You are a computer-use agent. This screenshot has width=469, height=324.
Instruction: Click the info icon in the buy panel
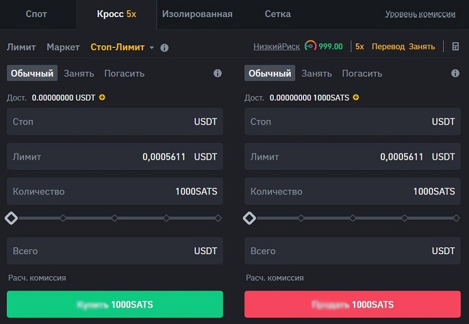coord(217,73)
